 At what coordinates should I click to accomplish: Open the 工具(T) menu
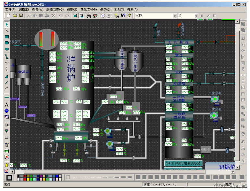point(119,9)
